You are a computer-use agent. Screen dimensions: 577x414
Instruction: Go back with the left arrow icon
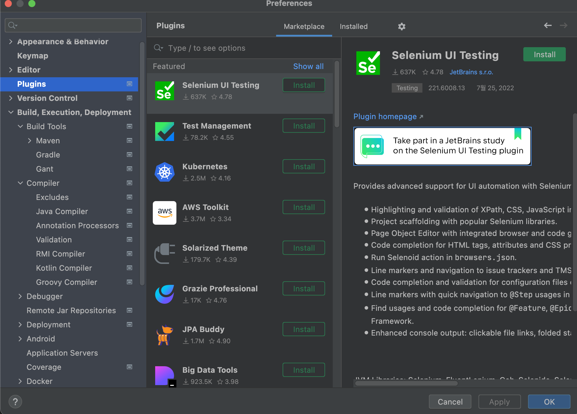point(548,26)
